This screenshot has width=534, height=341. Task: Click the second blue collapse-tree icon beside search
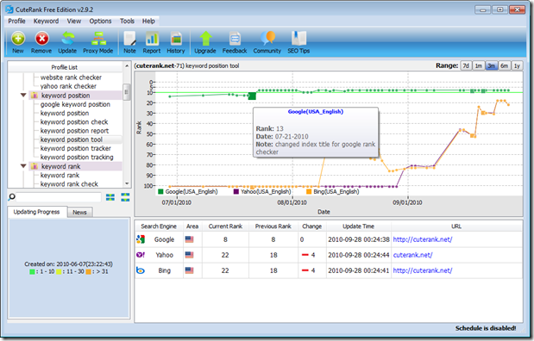[125, 197]
